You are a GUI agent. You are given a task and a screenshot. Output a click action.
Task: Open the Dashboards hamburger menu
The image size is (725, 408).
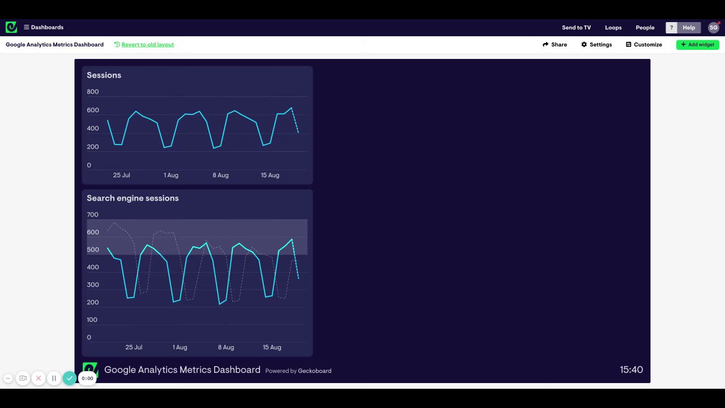[x=44, y=27]
